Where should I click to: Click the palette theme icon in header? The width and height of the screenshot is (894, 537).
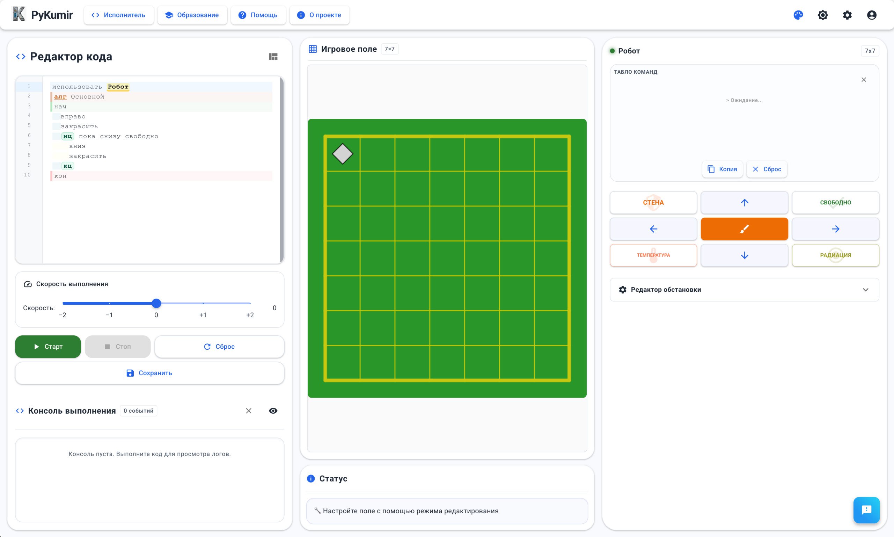coord(798,15)
